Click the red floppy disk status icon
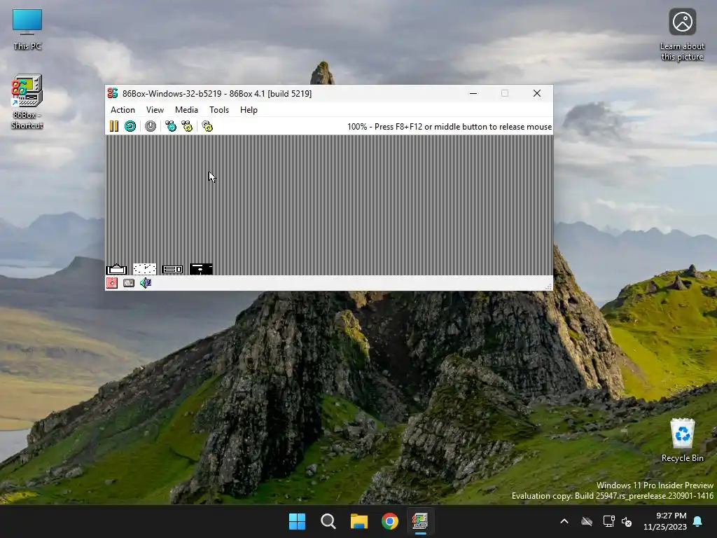The height and width of the screenshot is (538, 717). tap(112, 283)
